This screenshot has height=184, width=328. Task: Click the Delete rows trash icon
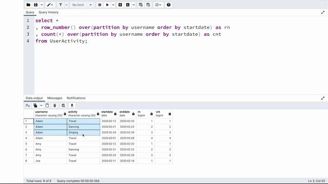pos(55,106)
